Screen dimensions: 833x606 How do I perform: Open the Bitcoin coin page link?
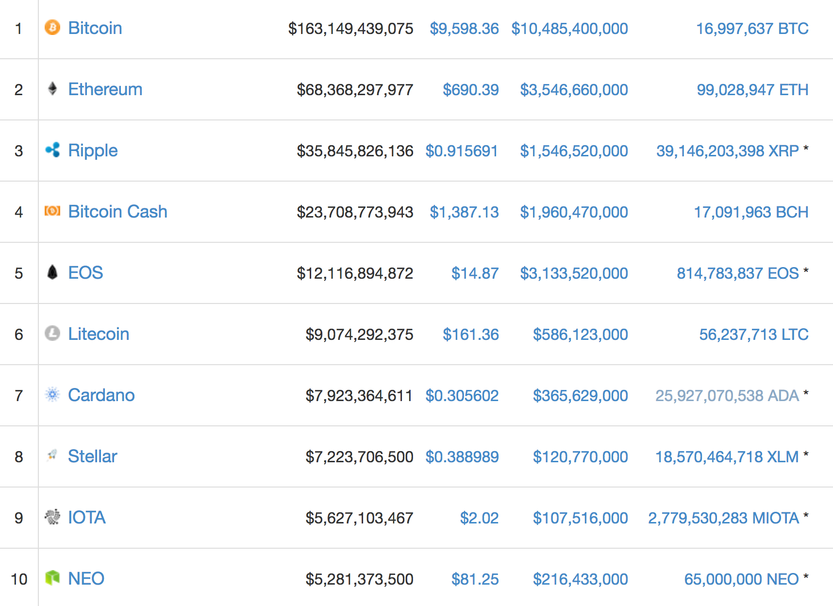(95, 28)
